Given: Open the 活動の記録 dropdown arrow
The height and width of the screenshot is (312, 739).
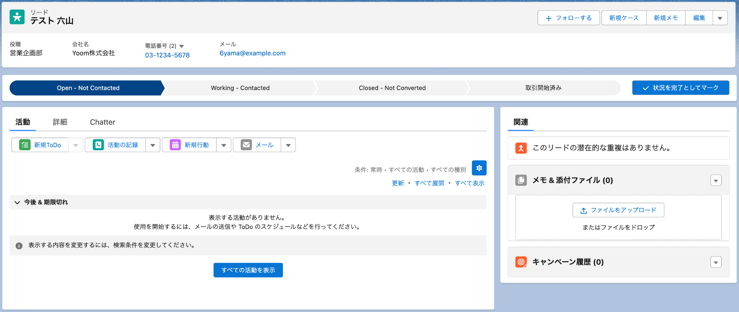Looking at the screenshot, I should pos(153,145).
